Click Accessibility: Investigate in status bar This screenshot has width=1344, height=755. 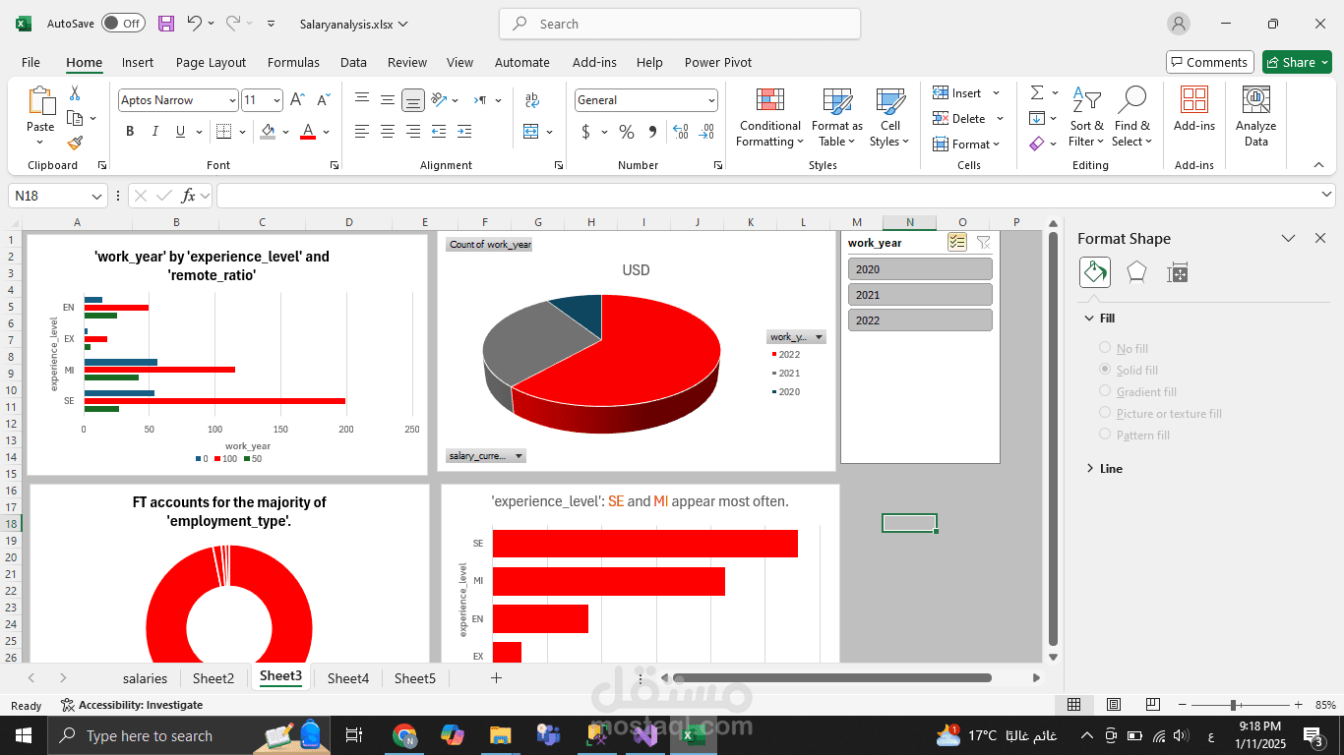point(132,705)
